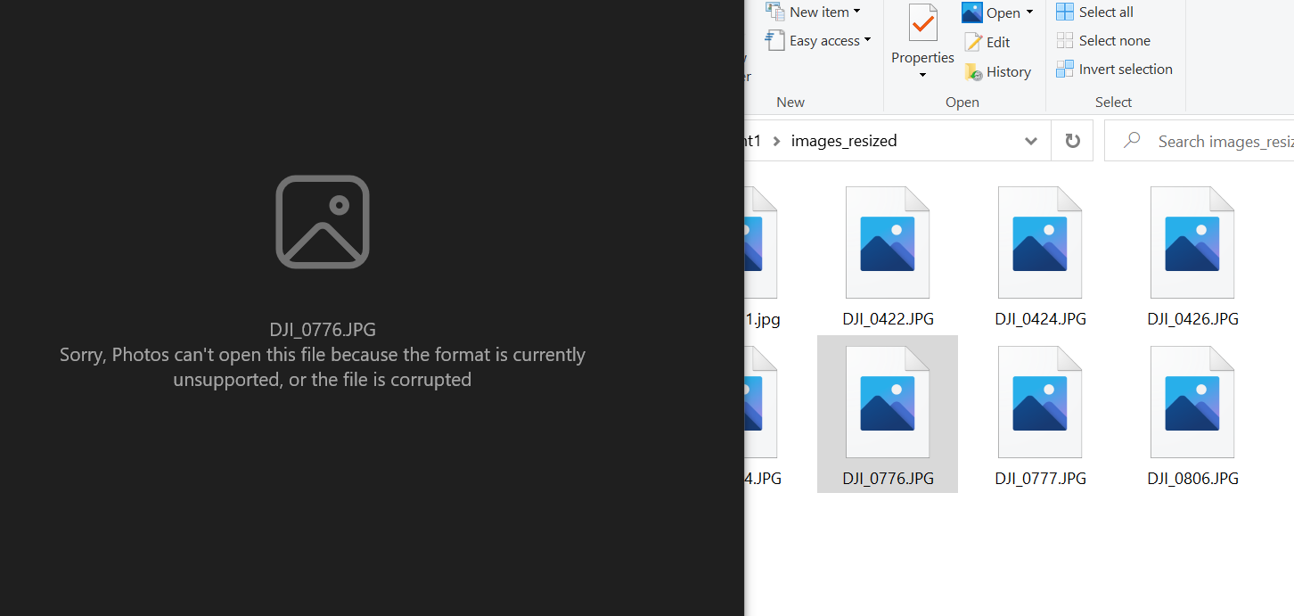
Task: Click the Easy access icon
Action: (775, 40)
